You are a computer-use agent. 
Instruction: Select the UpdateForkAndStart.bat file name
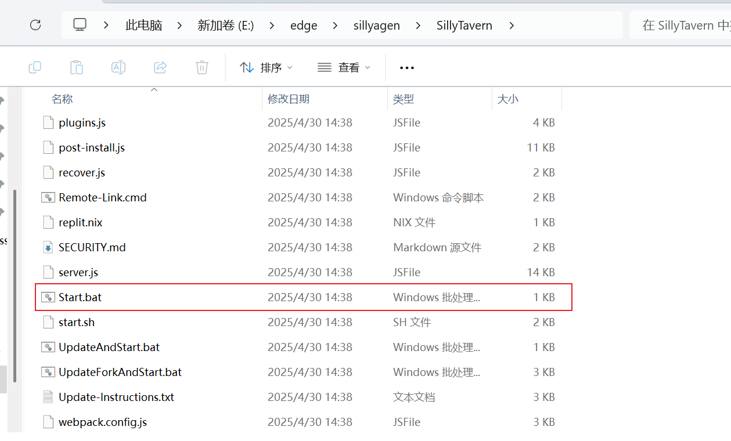tap(120, 372)
